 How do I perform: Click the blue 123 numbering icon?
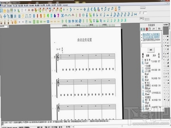tap(48, 22)
